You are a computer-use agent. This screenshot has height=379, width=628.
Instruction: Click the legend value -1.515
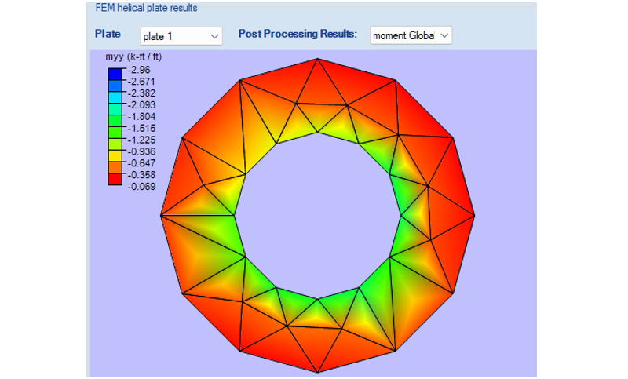(x=141, y=129)
